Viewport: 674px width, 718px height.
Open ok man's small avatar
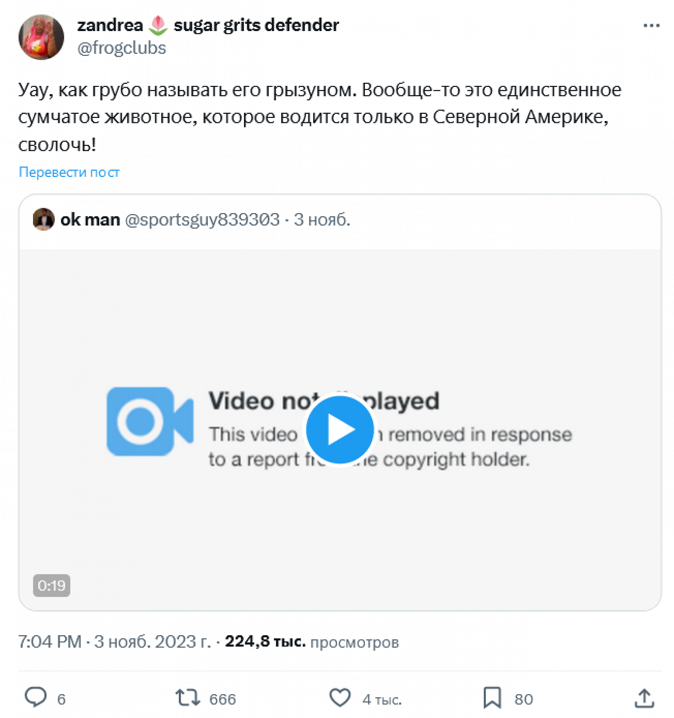pos(44,220)
